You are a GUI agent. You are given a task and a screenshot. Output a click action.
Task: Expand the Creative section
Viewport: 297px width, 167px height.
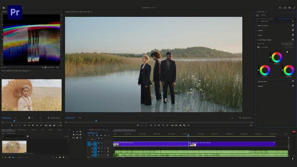click(260, 30)
